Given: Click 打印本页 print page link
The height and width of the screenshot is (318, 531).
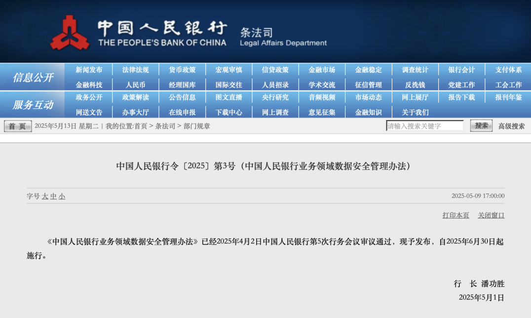Looking at the screenshot, I should pyautogui.click(x=455, y=215).
